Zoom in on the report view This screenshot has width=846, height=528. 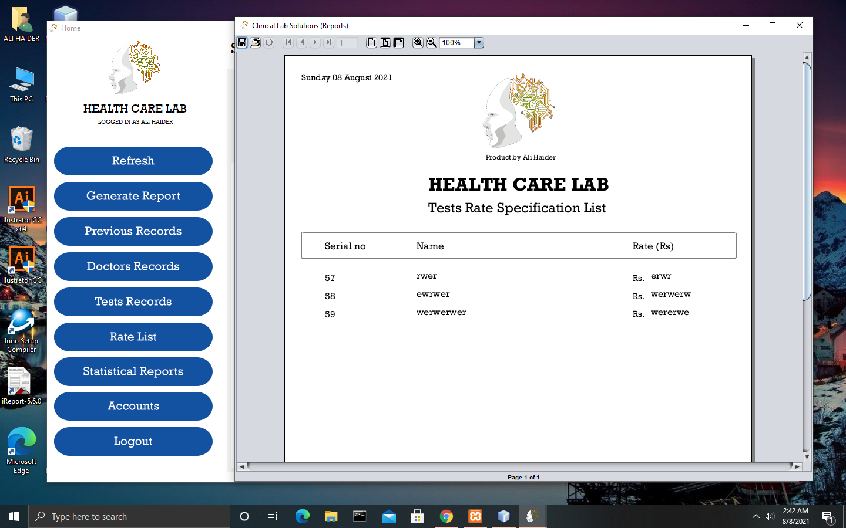(x=418, y=42)
